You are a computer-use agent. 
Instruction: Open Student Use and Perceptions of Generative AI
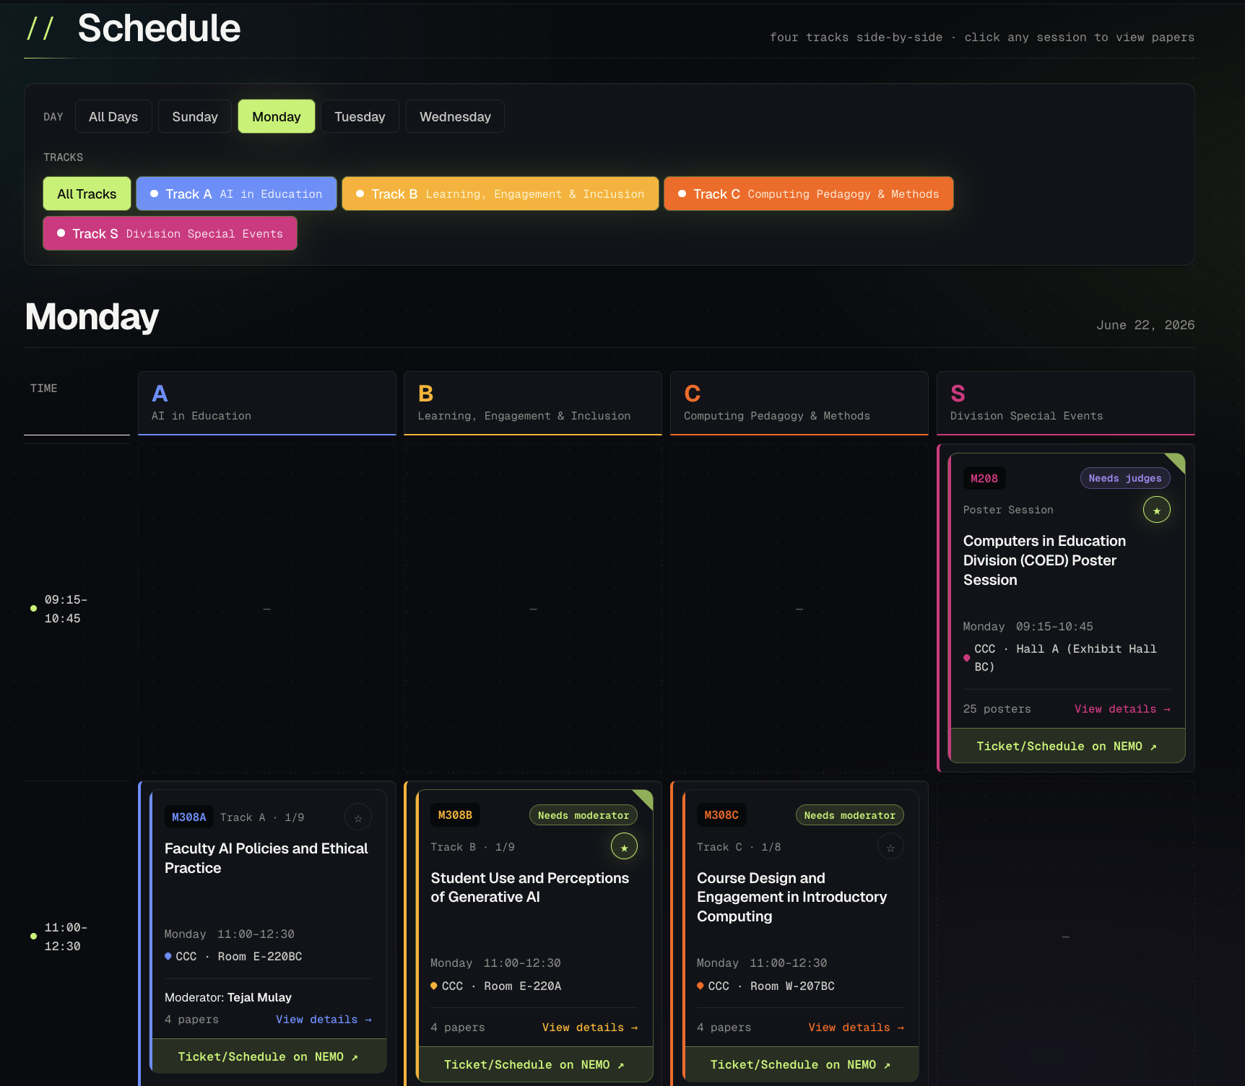coord(530,887)
